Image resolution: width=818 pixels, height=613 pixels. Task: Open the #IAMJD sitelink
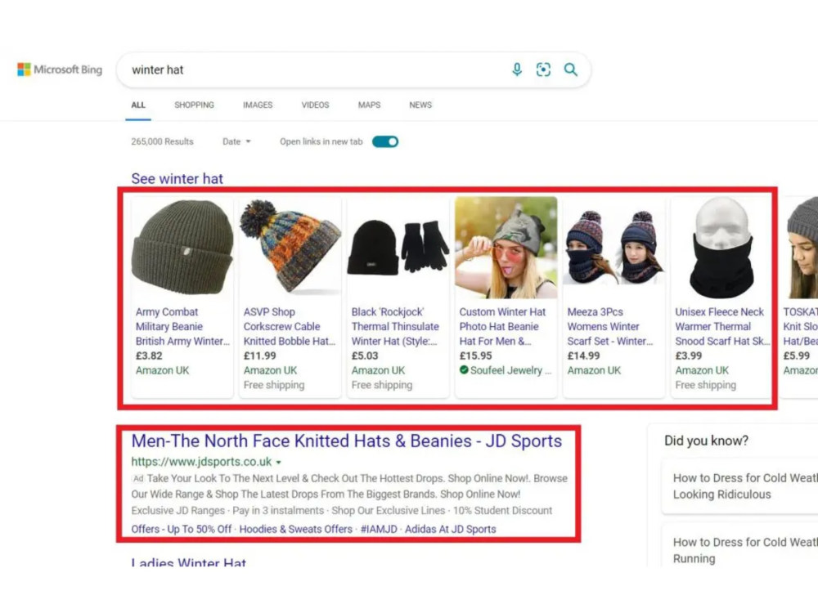tap(379, 529)
